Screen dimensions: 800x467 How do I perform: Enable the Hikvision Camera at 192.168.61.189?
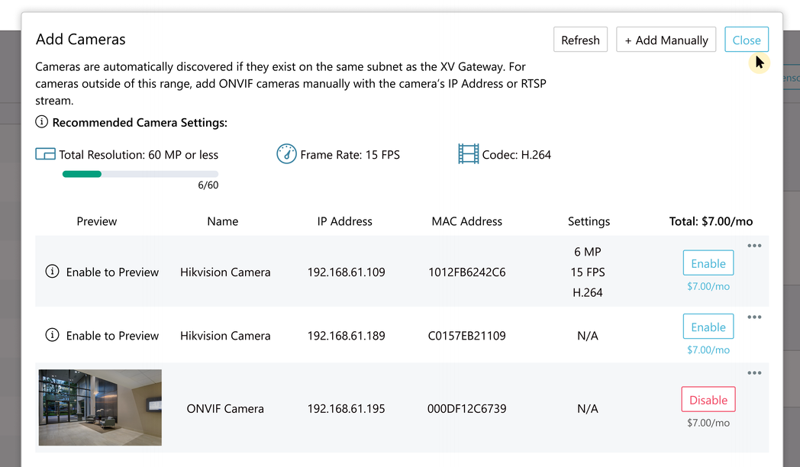(x=708, y=327)
